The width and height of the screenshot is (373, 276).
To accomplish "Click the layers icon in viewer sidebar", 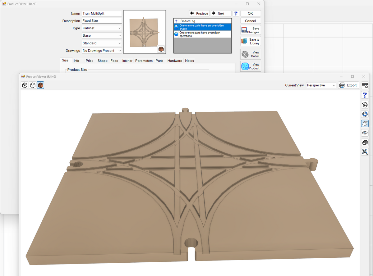I will 365,105.
